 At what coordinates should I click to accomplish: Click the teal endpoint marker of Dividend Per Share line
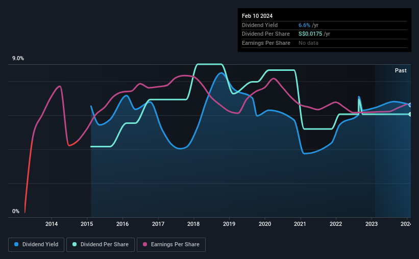coord(410,114)
